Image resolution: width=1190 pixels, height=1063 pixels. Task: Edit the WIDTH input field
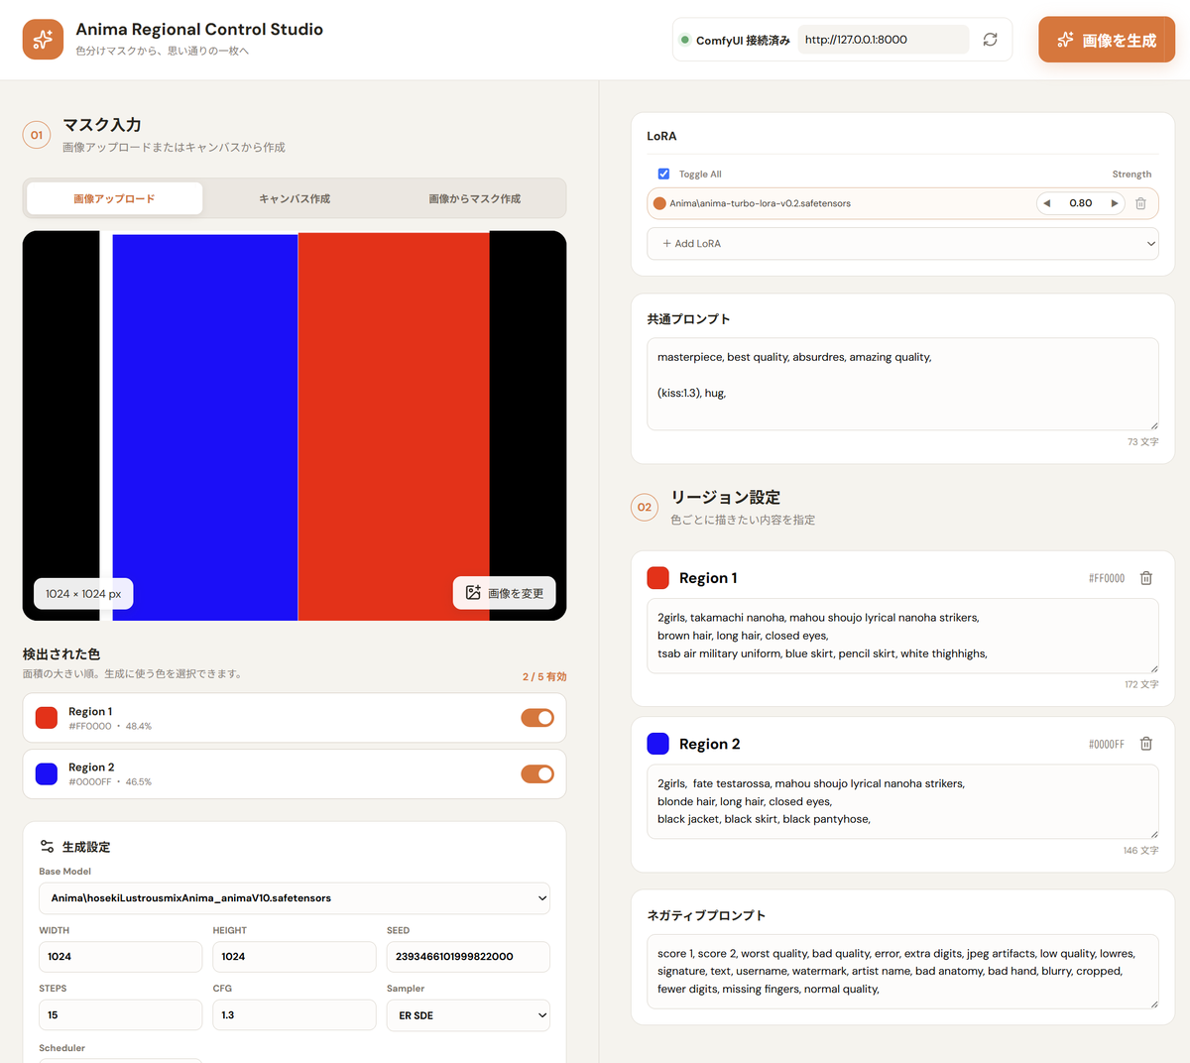click(x=121, y=957)
